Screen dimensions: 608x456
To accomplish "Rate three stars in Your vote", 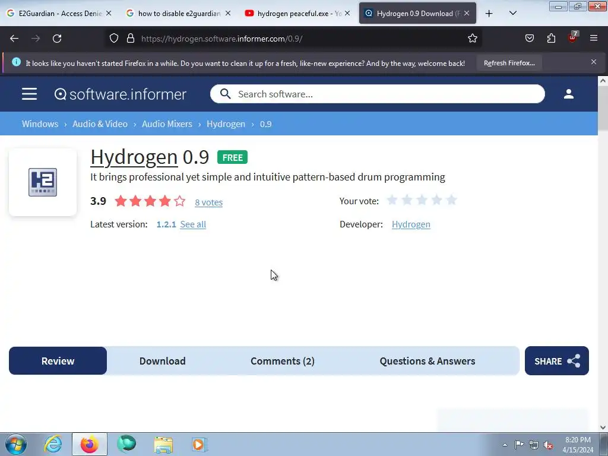I will (422, 200).
